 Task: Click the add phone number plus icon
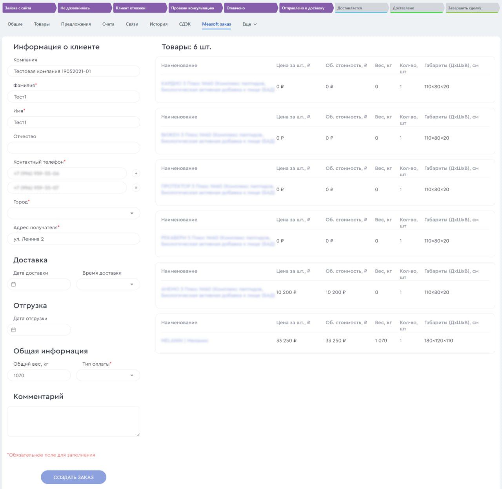(x=136, y=173)
